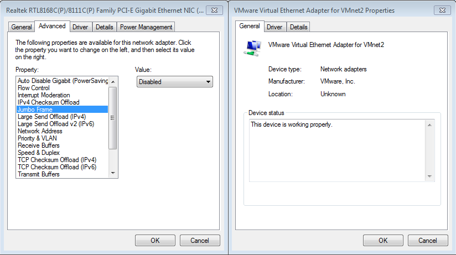Switch to General tab in Realtek window
The image size is (456, 255).
click(x=21, y=27)
